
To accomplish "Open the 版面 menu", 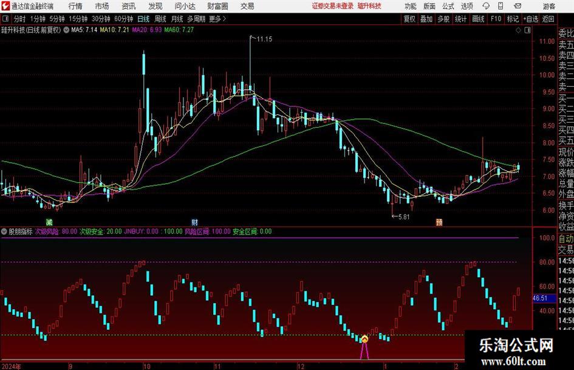I will click(429, 6).
